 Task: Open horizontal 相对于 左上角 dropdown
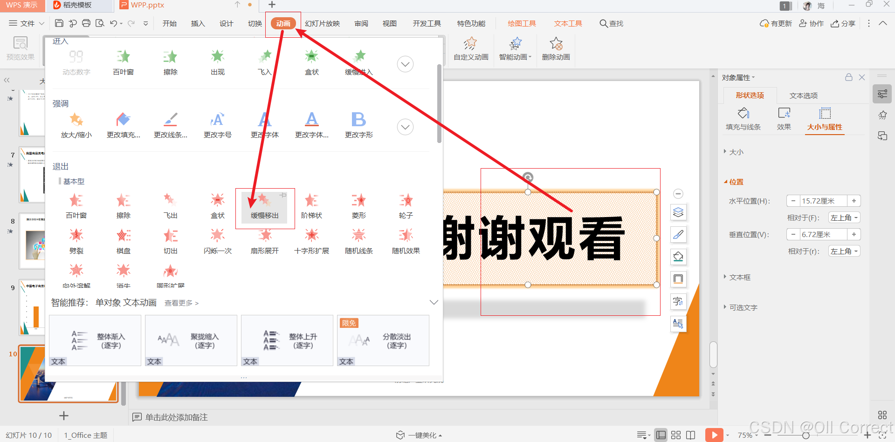point(844,218)
